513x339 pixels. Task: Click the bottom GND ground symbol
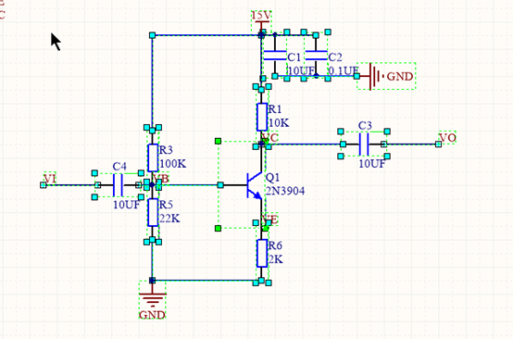(x=153, y=300)
